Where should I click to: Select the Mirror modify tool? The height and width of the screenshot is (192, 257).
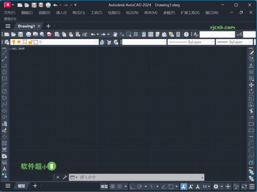[x=251, y=65]
